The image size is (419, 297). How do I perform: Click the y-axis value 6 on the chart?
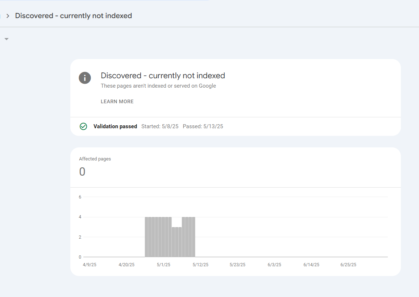click(x=80, y=197)
